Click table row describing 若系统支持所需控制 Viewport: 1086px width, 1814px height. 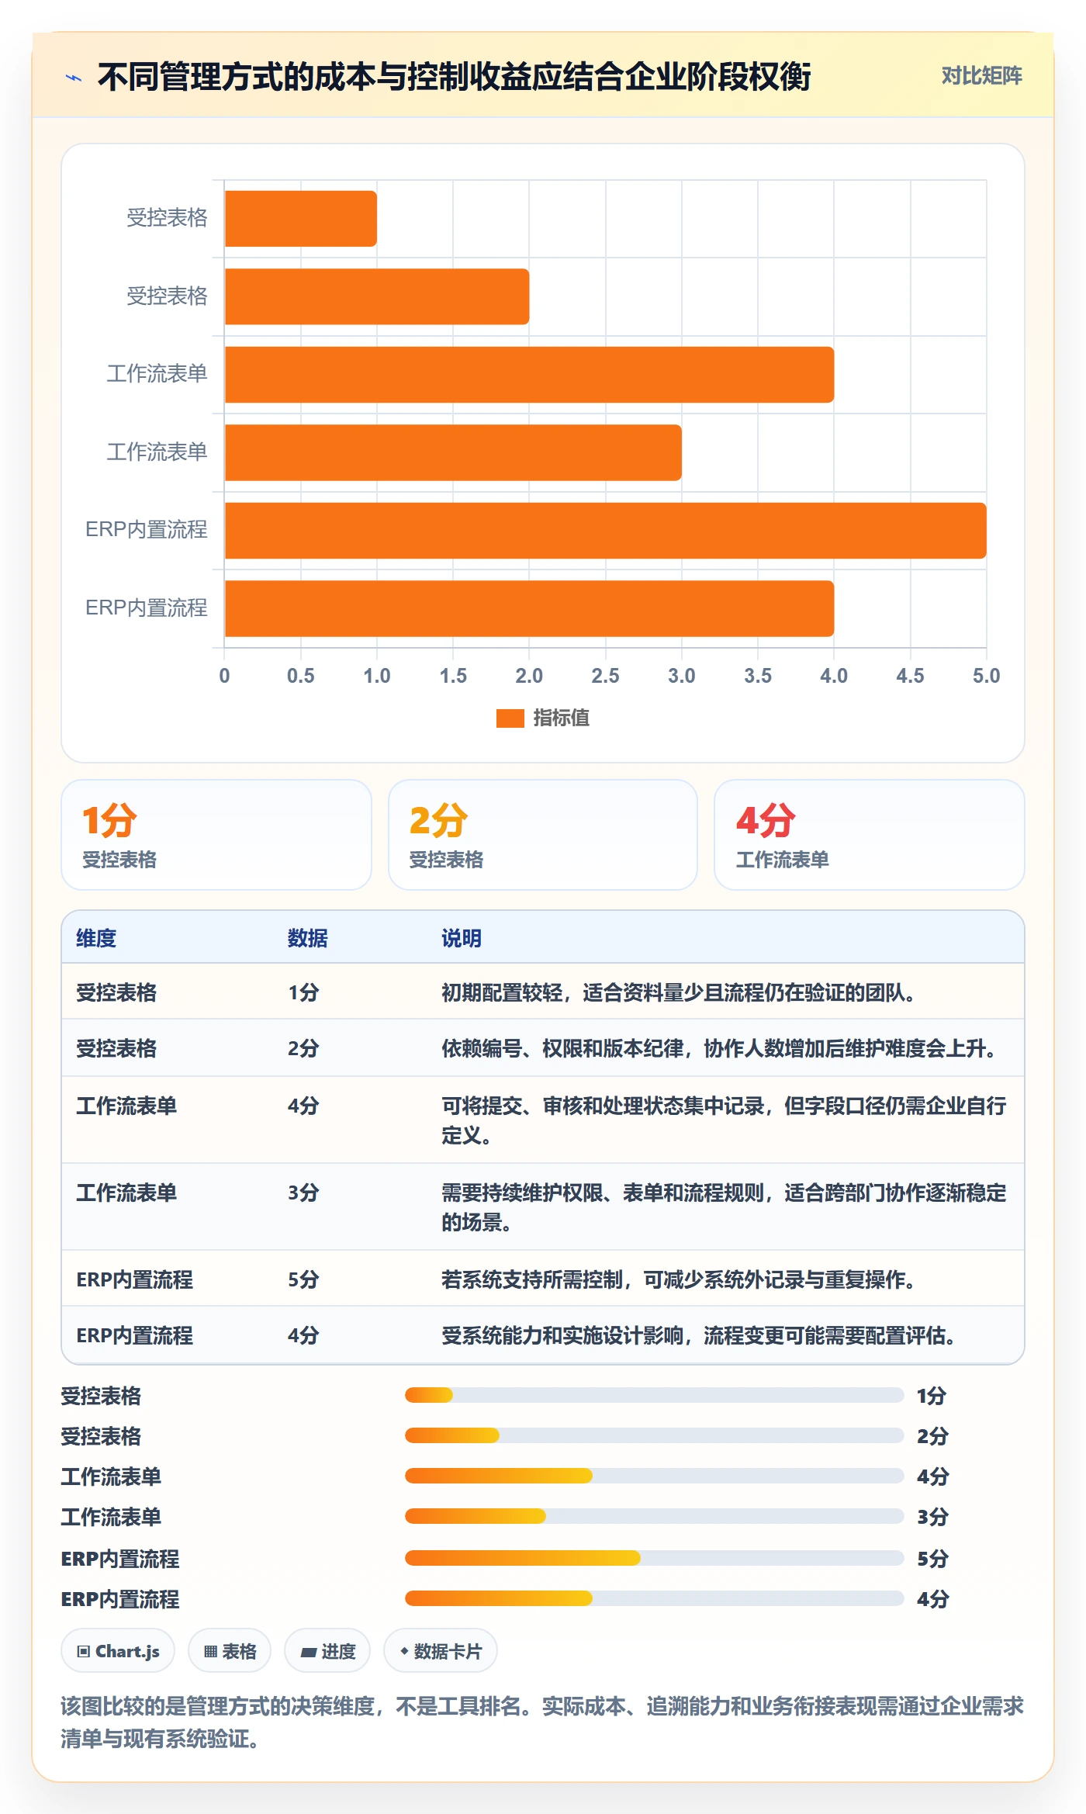(543, 1279)
